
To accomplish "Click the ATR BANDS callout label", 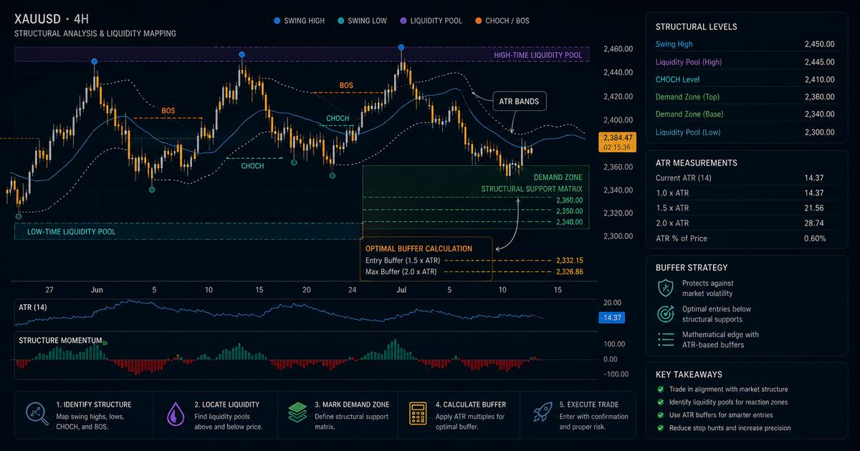I will pos(520,102).
